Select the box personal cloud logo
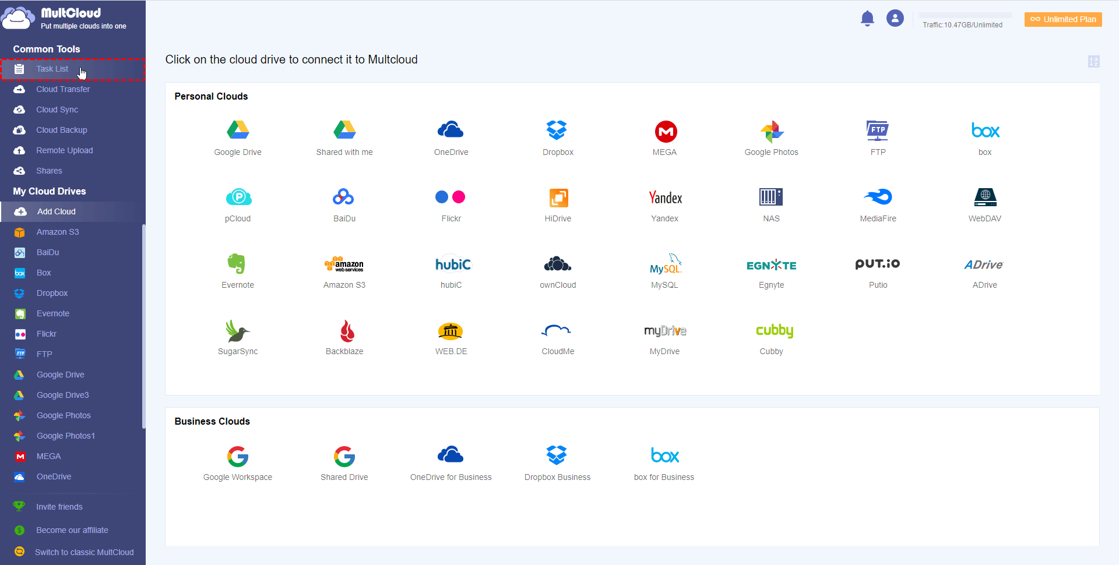The width and height of the screenshot is (1119, 565). click(x=986, y=130)
